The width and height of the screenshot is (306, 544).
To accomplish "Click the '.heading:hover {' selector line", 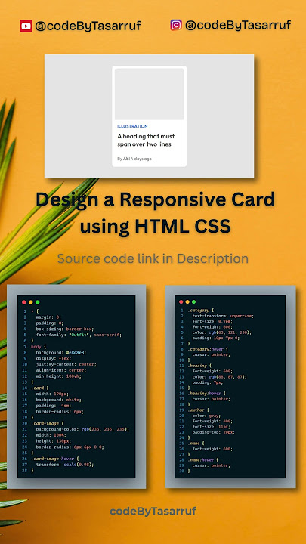I will click(x=207, y=394).
